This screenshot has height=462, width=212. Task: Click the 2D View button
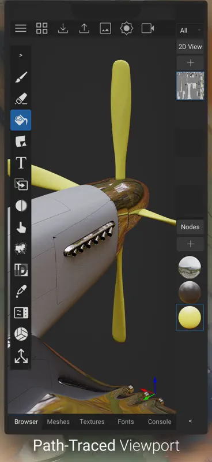(190, 47)
